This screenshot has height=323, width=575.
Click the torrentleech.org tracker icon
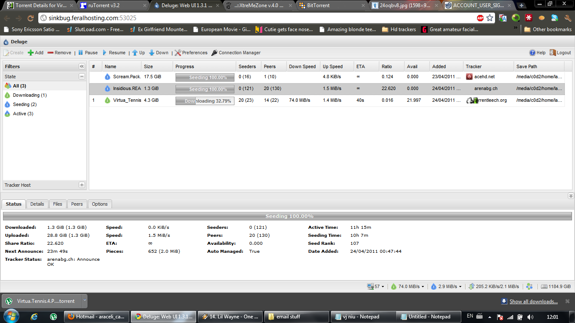click(x=471, y=100)
